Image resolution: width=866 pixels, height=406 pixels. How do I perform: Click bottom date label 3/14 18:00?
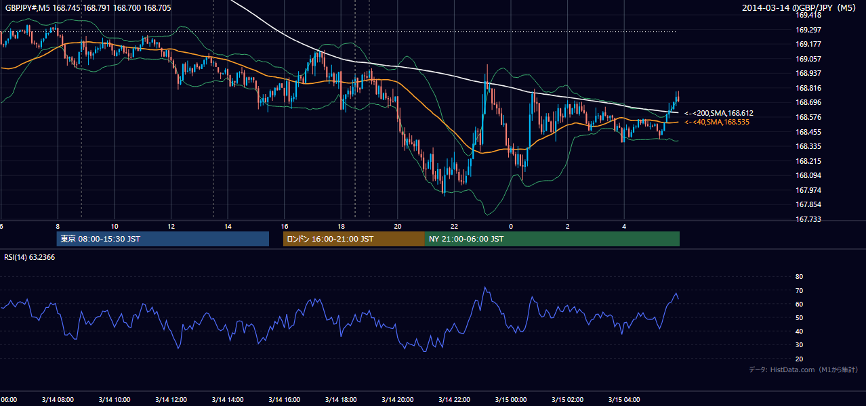tap(340, 399)
